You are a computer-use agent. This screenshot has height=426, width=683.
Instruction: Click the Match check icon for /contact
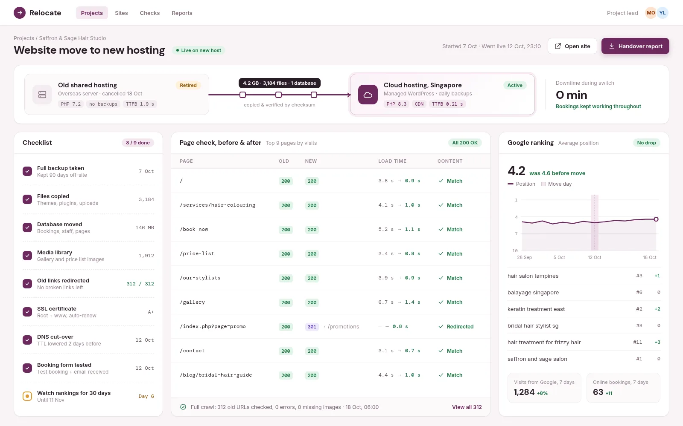point(441,351)
